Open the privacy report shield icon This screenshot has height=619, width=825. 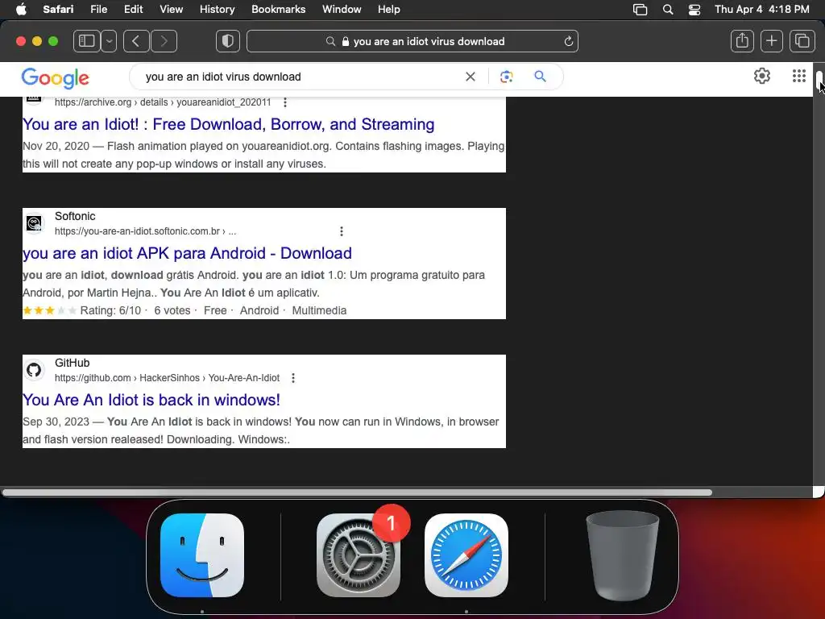[228, 41]
